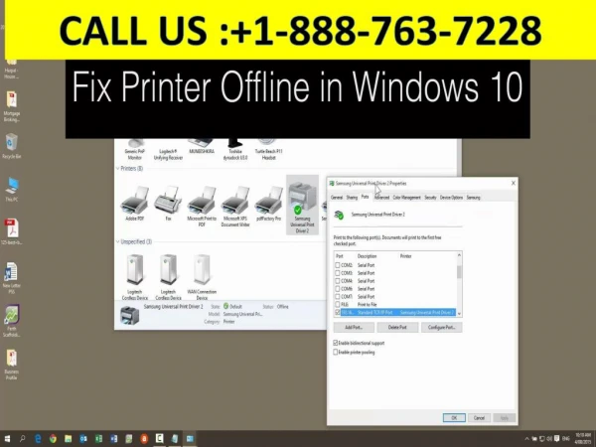Collapse the Printers (8) group
Viewport: 596px width, 447px height.
pyautogui.click(x=117, y=169)
